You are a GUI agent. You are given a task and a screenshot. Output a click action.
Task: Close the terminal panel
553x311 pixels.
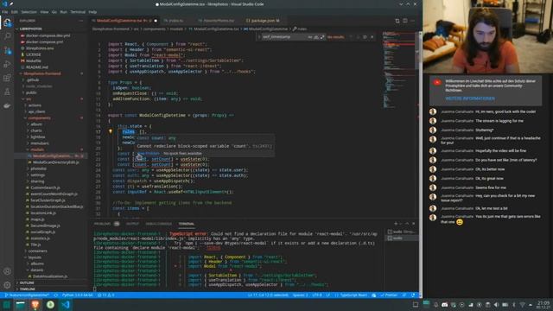point(413,224)
